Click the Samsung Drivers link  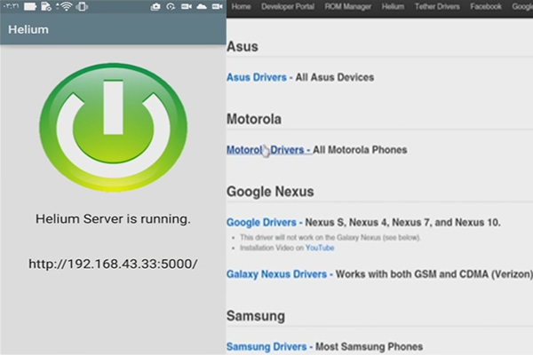(x=266, y=346)
